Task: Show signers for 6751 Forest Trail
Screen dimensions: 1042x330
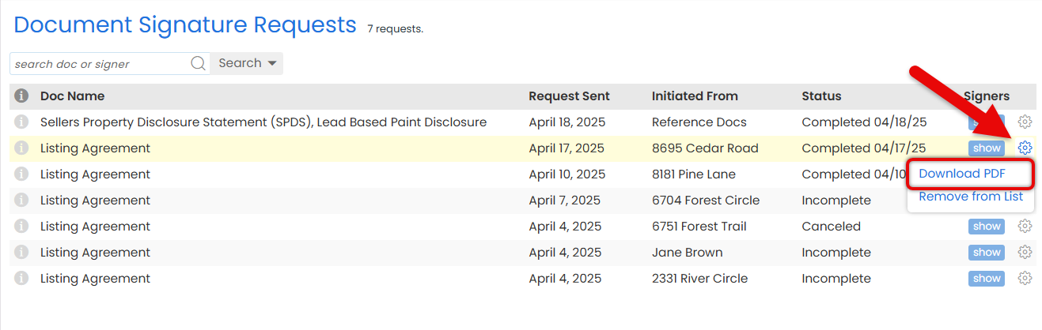Action: pos(987,227)
